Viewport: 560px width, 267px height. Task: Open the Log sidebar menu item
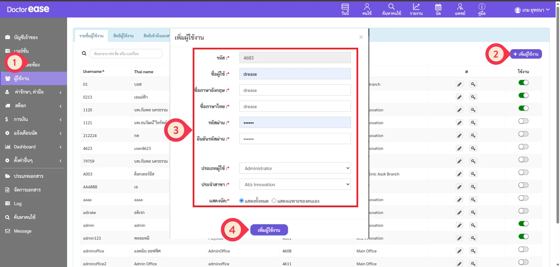18,204
